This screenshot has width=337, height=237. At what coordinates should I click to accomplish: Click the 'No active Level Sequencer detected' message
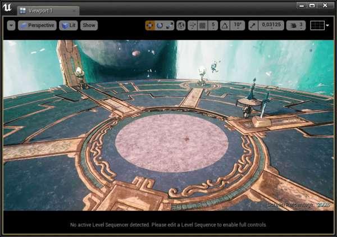168,225
